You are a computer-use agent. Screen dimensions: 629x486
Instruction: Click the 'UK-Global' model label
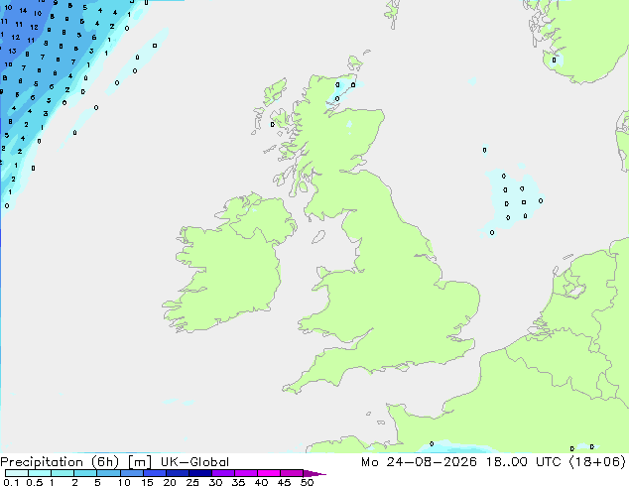tap(194, 462)
